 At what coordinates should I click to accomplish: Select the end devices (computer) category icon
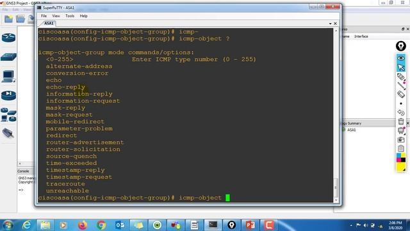click(8, 76)
